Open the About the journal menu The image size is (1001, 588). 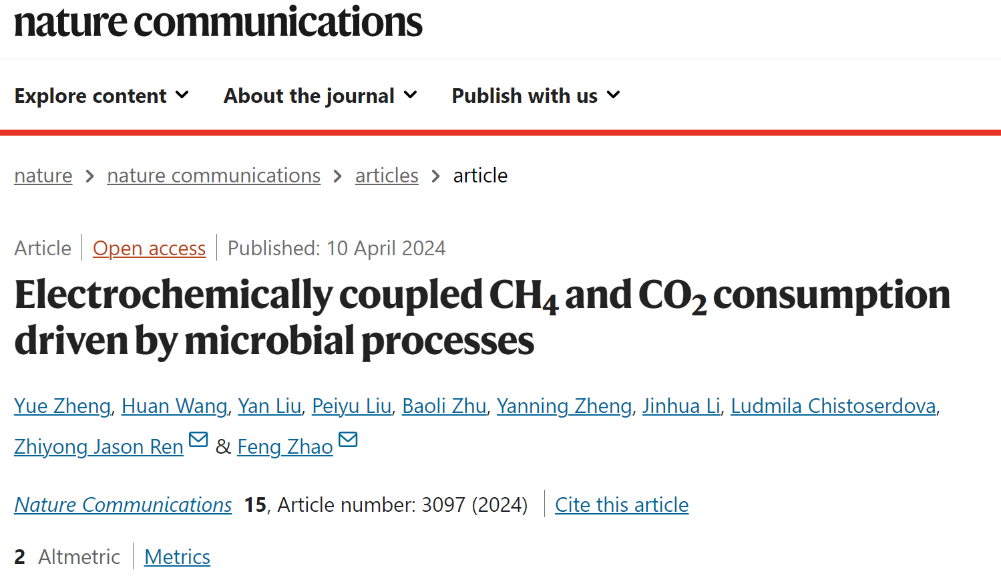(x=321, y=96)
